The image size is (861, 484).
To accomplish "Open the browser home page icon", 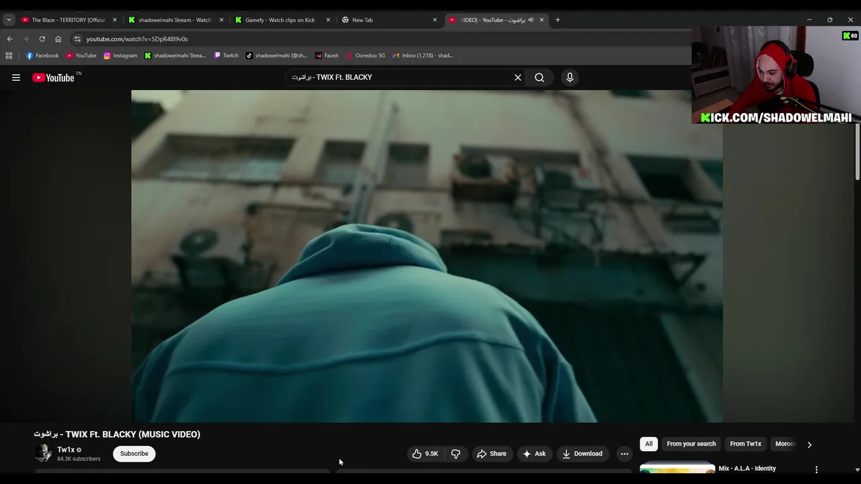I will [58, 39].
